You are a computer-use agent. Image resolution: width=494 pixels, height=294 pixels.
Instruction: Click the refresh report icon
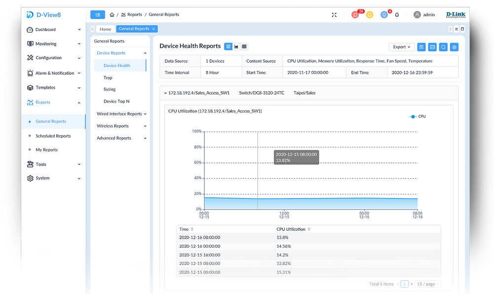tap(444, 47)
